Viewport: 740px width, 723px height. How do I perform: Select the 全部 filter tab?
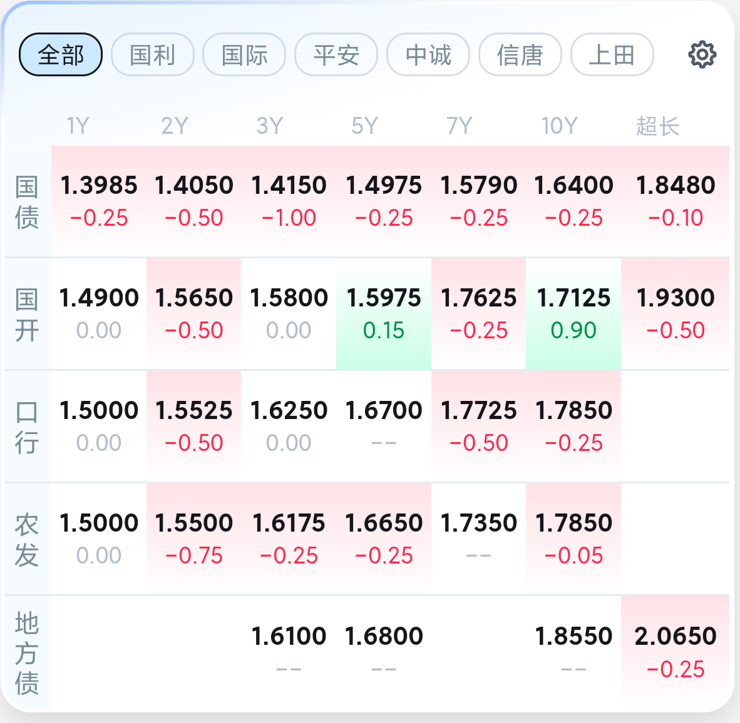[x=61, y=55]
